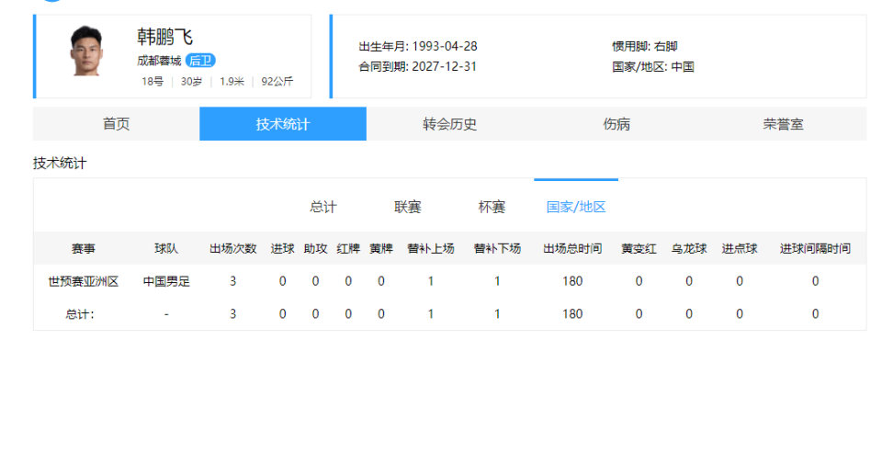Click the 红牌 column header
Image resolution: width=882 pixels, height=453 pixels.
(x=348, y=248)
